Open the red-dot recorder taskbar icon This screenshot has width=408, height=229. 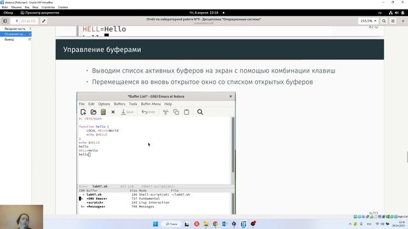(253, 223)
